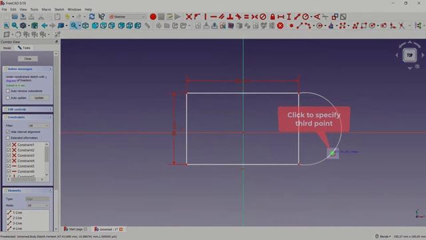Viewport: 426px width, 240px height.
Task: Switch to the Start page tab
Action: tap(75, 229)
